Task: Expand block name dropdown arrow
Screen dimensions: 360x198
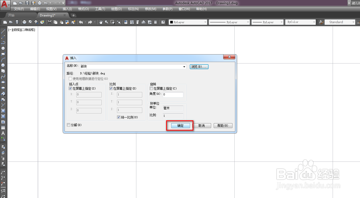Action: click(x=184, y=67)
